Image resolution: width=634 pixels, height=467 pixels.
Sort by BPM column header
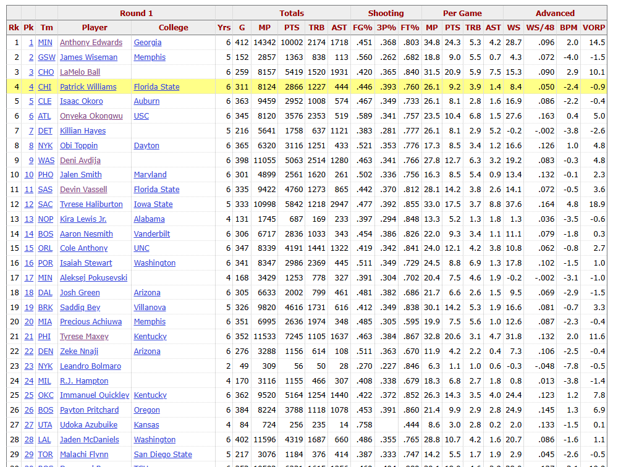pos(568,28)
